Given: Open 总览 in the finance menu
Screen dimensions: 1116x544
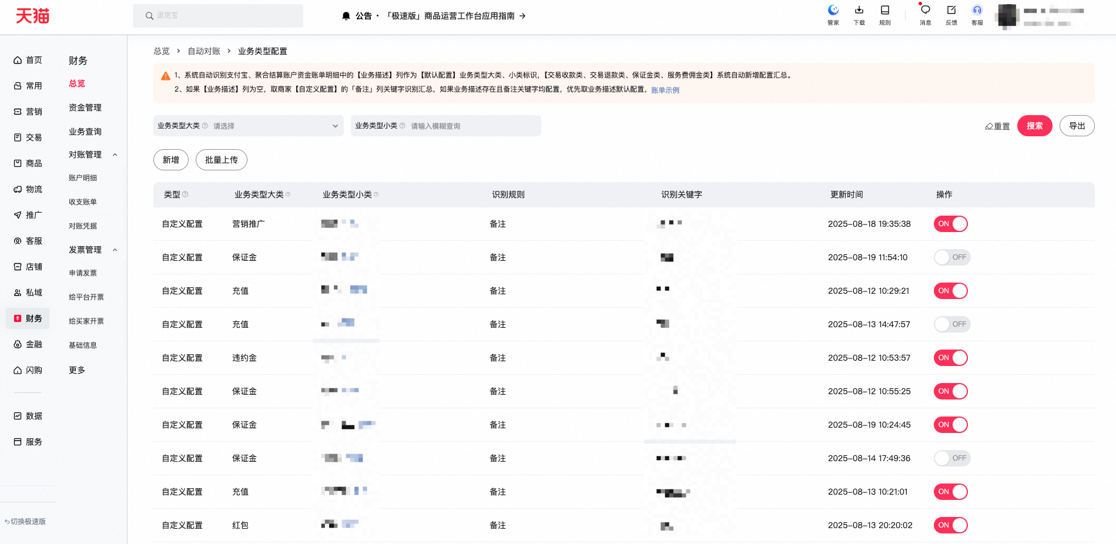Looking at the screenshot, I should (77, 83).
